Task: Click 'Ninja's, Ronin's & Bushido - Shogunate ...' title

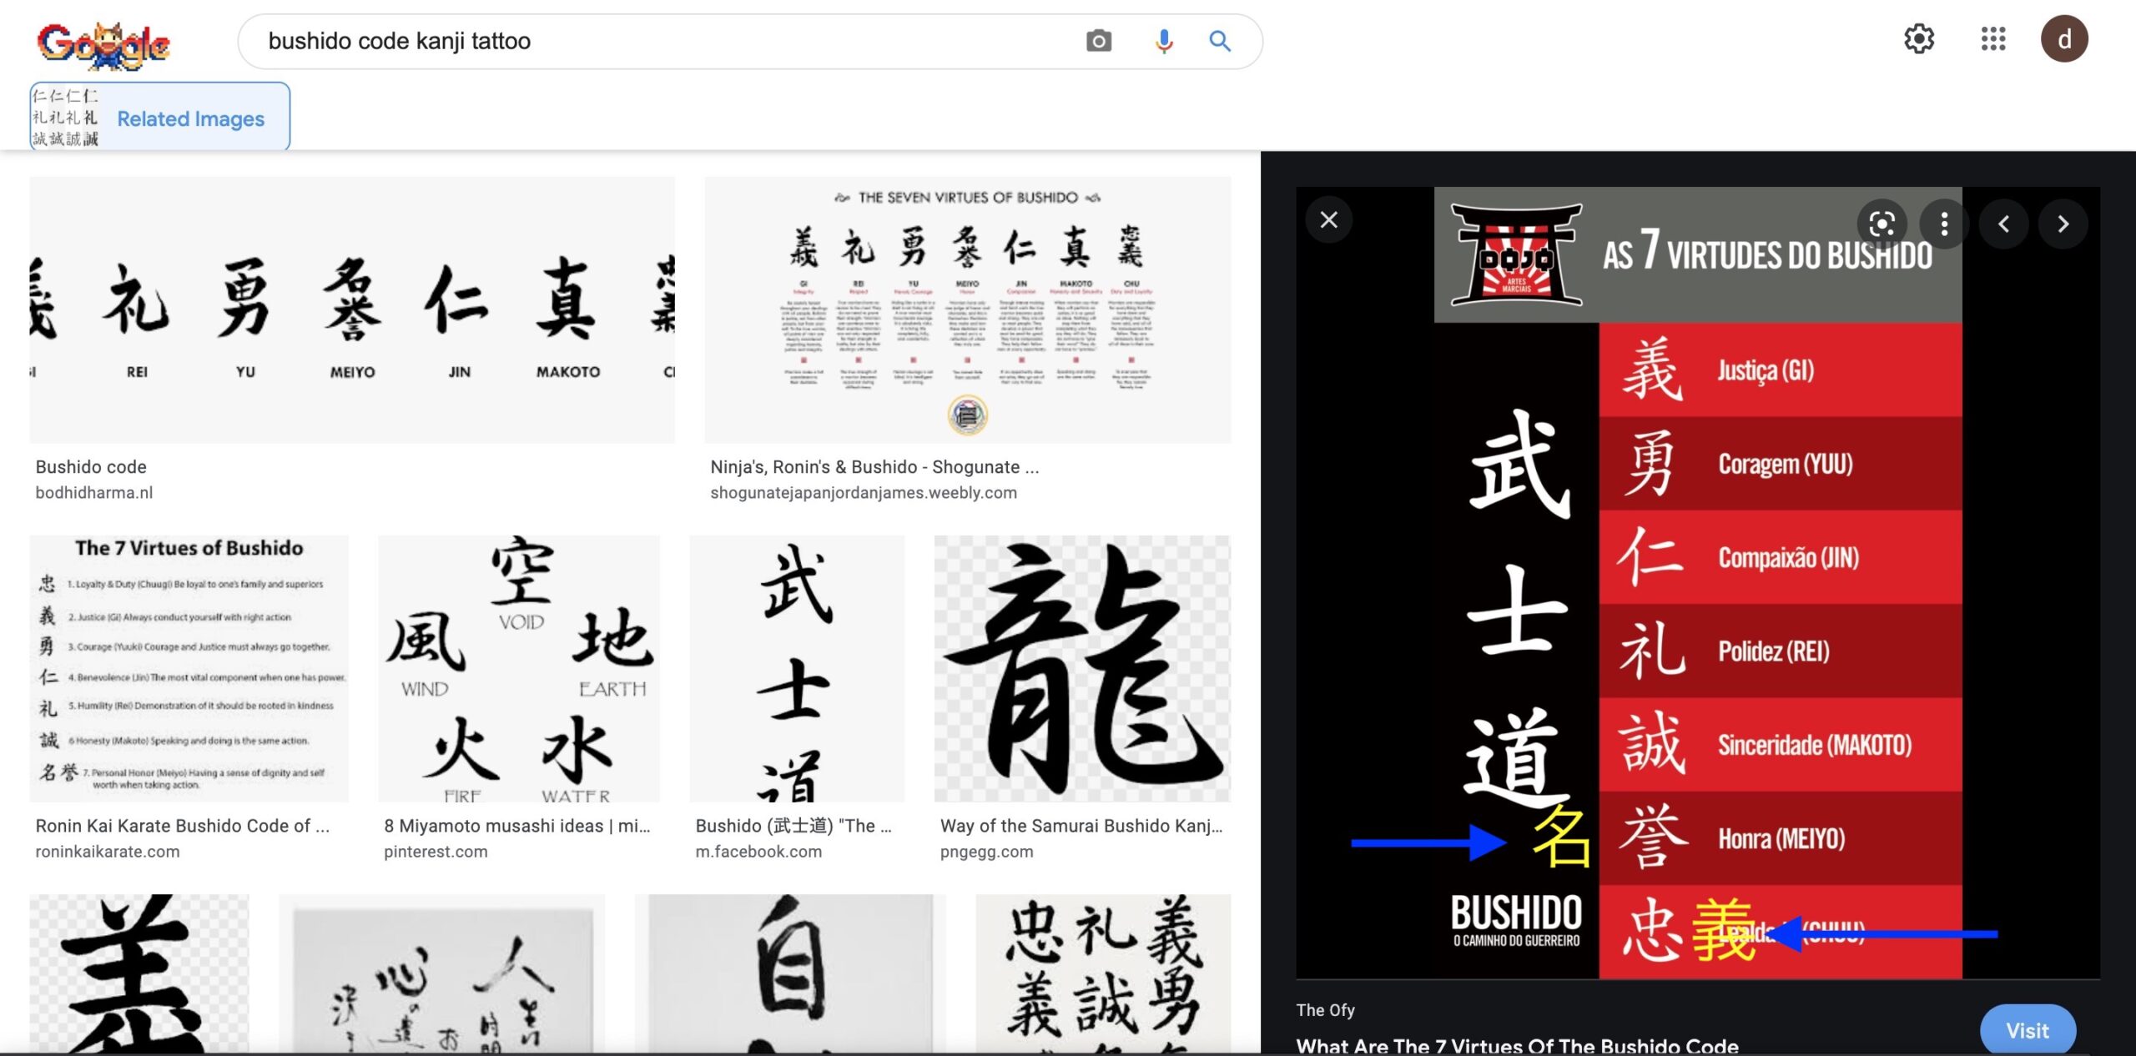Action: 874,467
